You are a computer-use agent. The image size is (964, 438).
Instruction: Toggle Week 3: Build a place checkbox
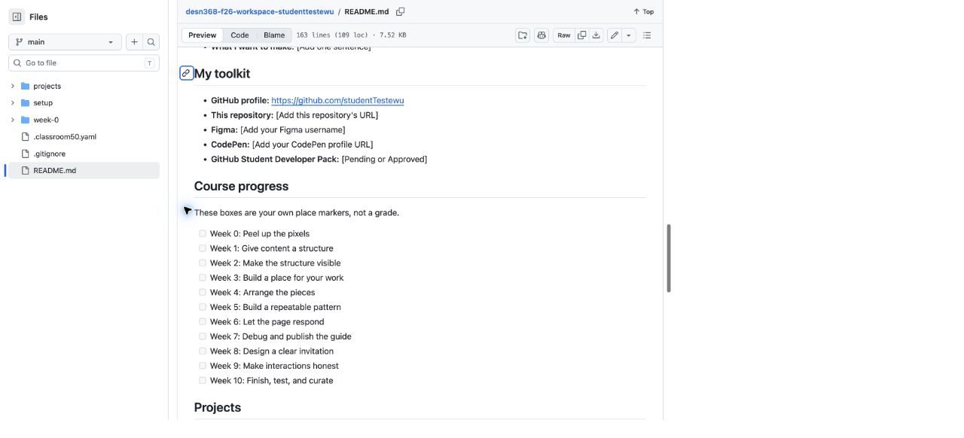pyautogui.click(x=203, y=278)
